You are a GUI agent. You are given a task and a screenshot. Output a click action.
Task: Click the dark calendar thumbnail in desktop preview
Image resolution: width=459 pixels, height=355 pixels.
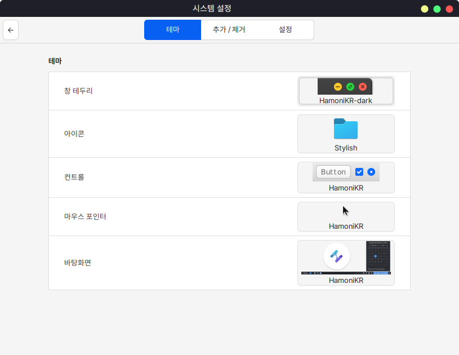(378, 256)
